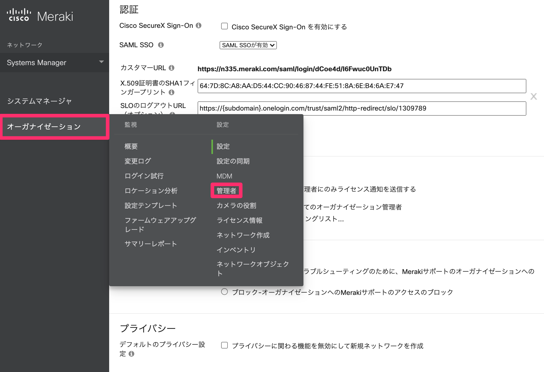Click the customer URL text
Screen dimensions: 544x372
point(294,69)
